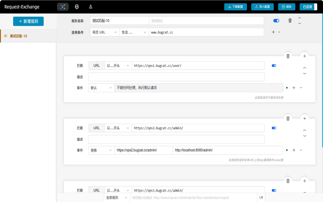Open the user profile tab icon
The image size is (323, 202).
pos(91,7)
